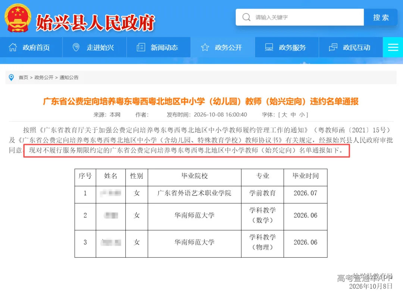Open the 走进始兴 nav item

pos(94,47)
